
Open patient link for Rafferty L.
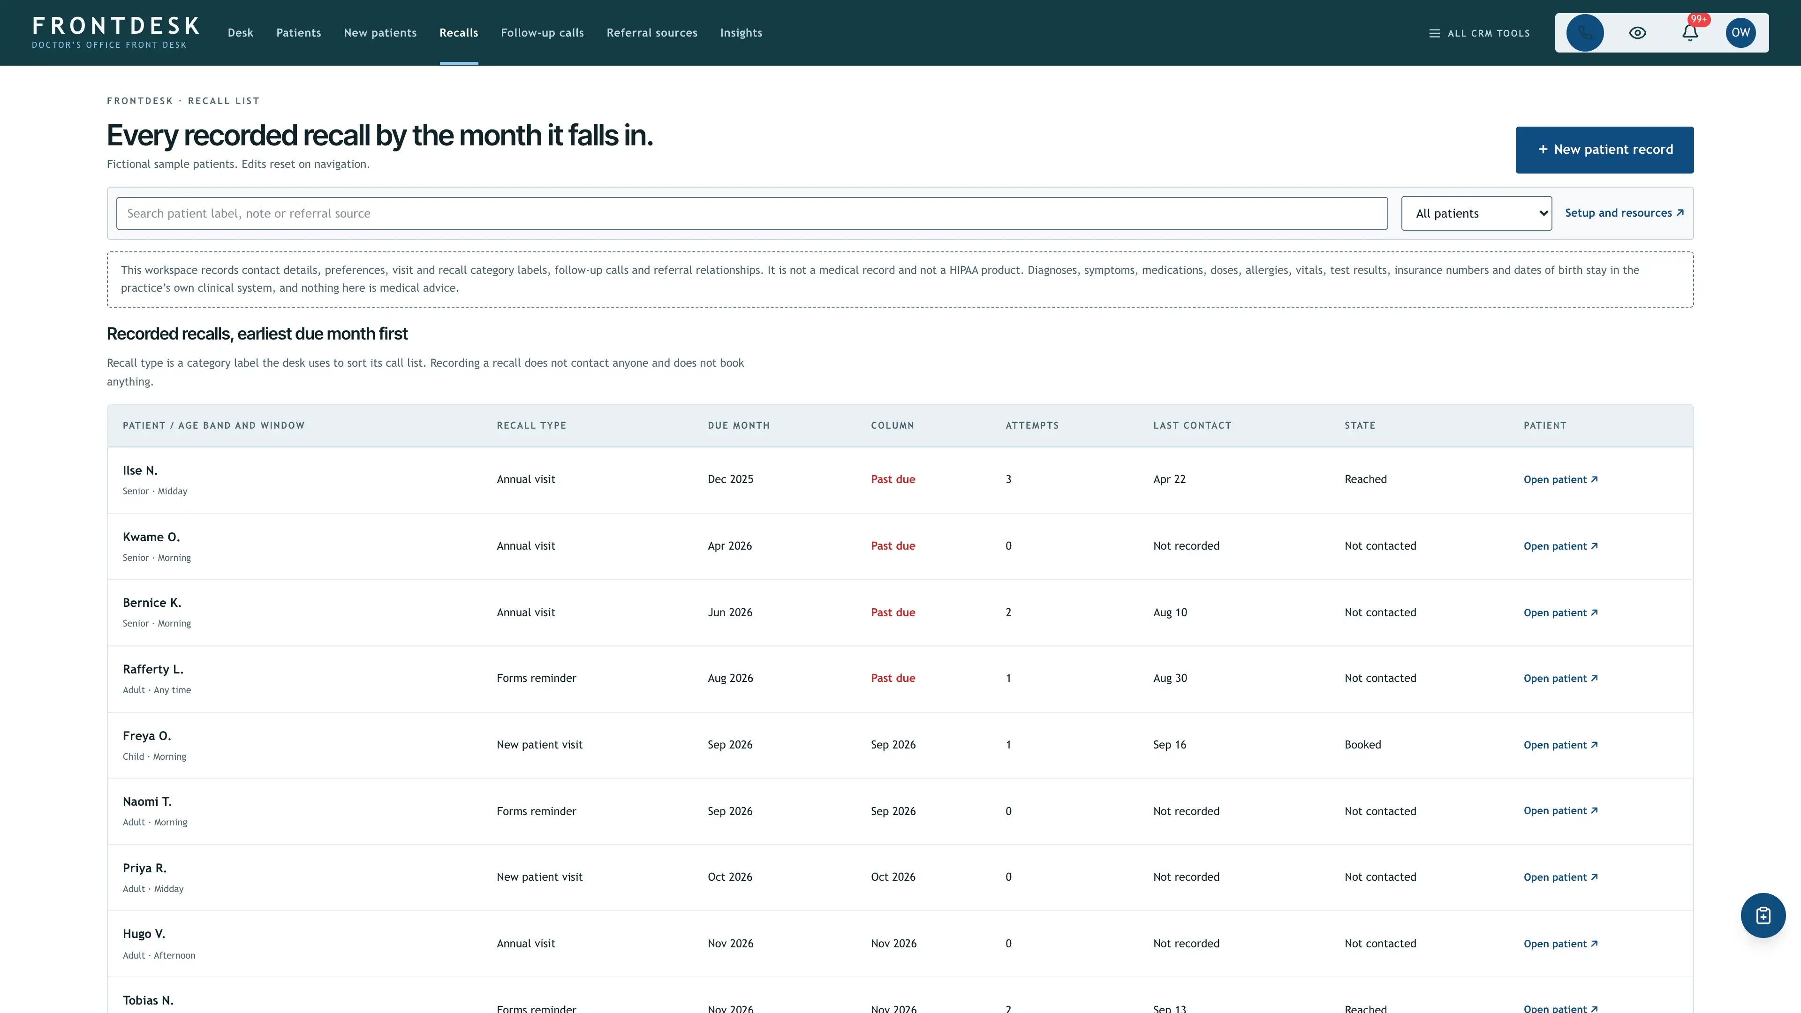(1560, 679)
